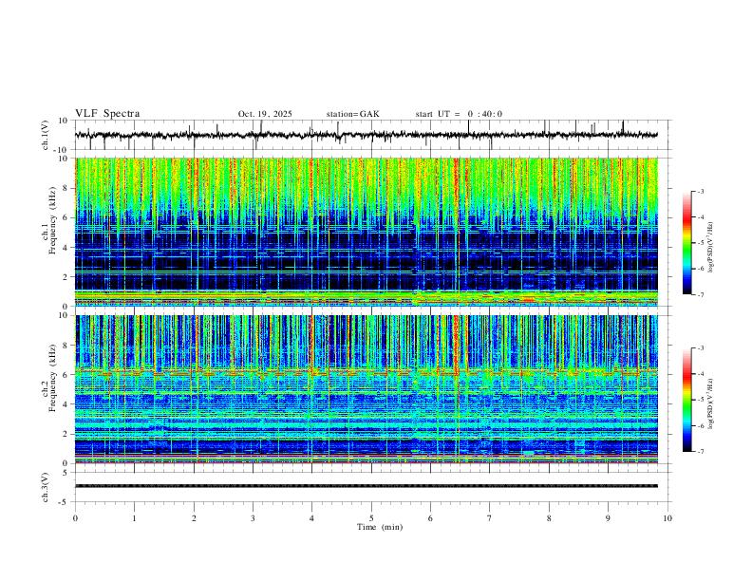This screenshot has height=581, width=752.
Task: Click time axis tick label "2"
Action: pos(194,518)
